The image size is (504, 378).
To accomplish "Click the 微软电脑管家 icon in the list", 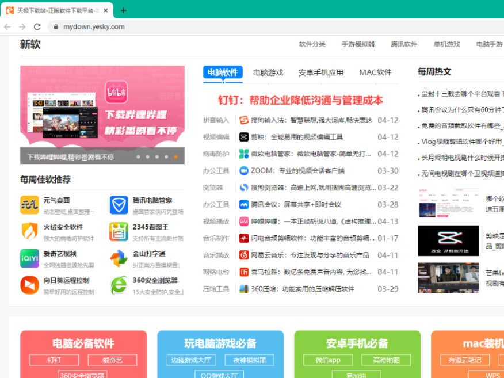I will click(x=244, y=154).
